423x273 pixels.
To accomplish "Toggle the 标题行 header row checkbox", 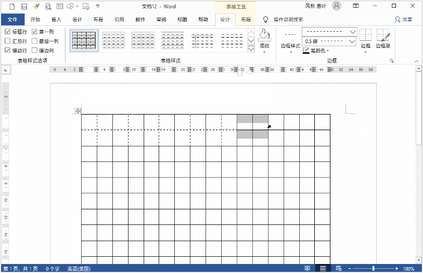I will [8, 32].
